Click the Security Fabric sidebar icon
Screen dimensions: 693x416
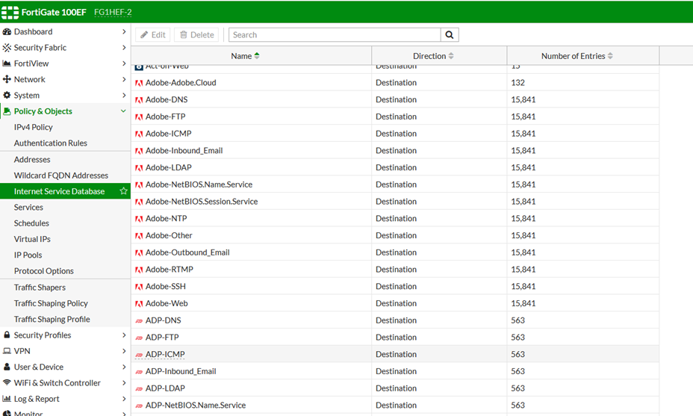pyautogui.click(x=7, y=48)
